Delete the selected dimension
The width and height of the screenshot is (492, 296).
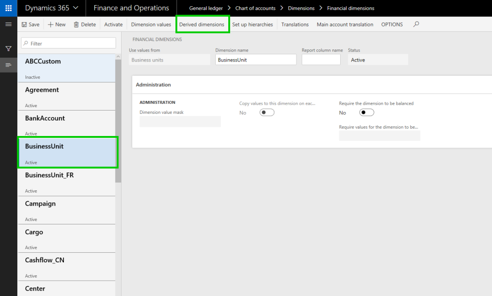coord(85,24)
